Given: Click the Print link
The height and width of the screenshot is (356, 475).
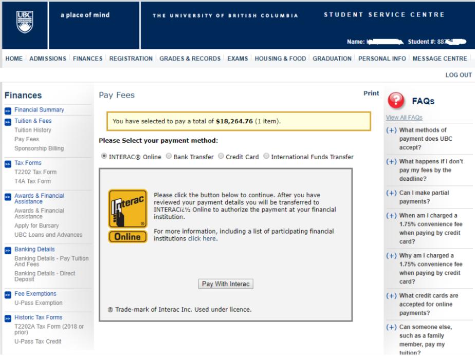Looking at the screenshot, I should (371, 93).
